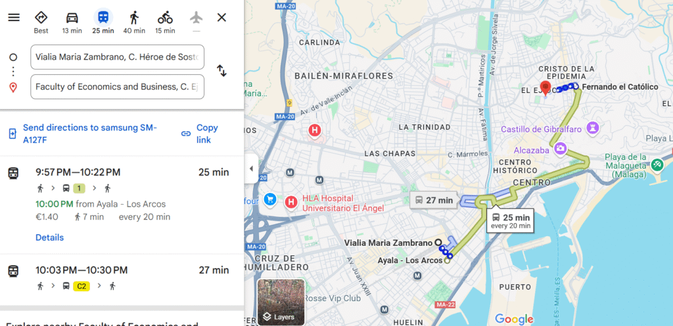Choose walking mode 40 min
Image resolution: width=673 pixels, height=326 pixels.
click(x=134, y=23)
